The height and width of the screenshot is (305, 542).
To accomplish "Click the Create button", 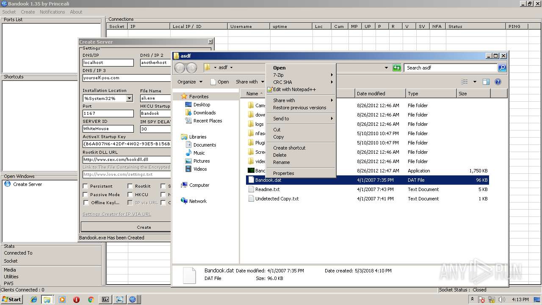I will (x=126, y=227).
